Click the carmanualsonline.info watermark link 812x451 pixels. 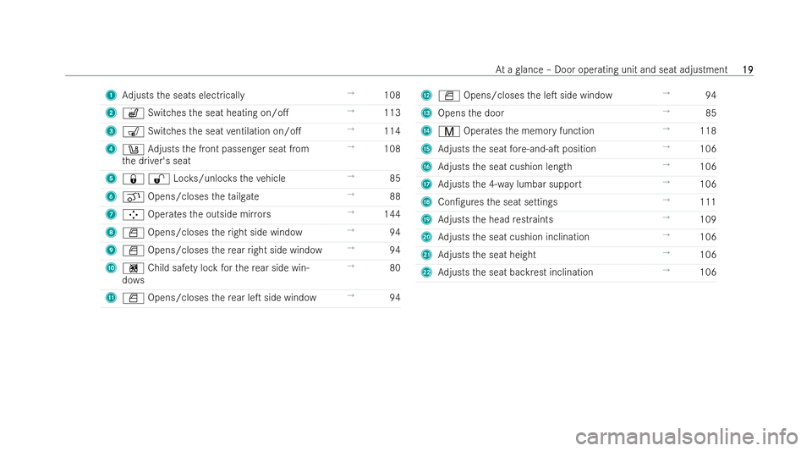687,437
